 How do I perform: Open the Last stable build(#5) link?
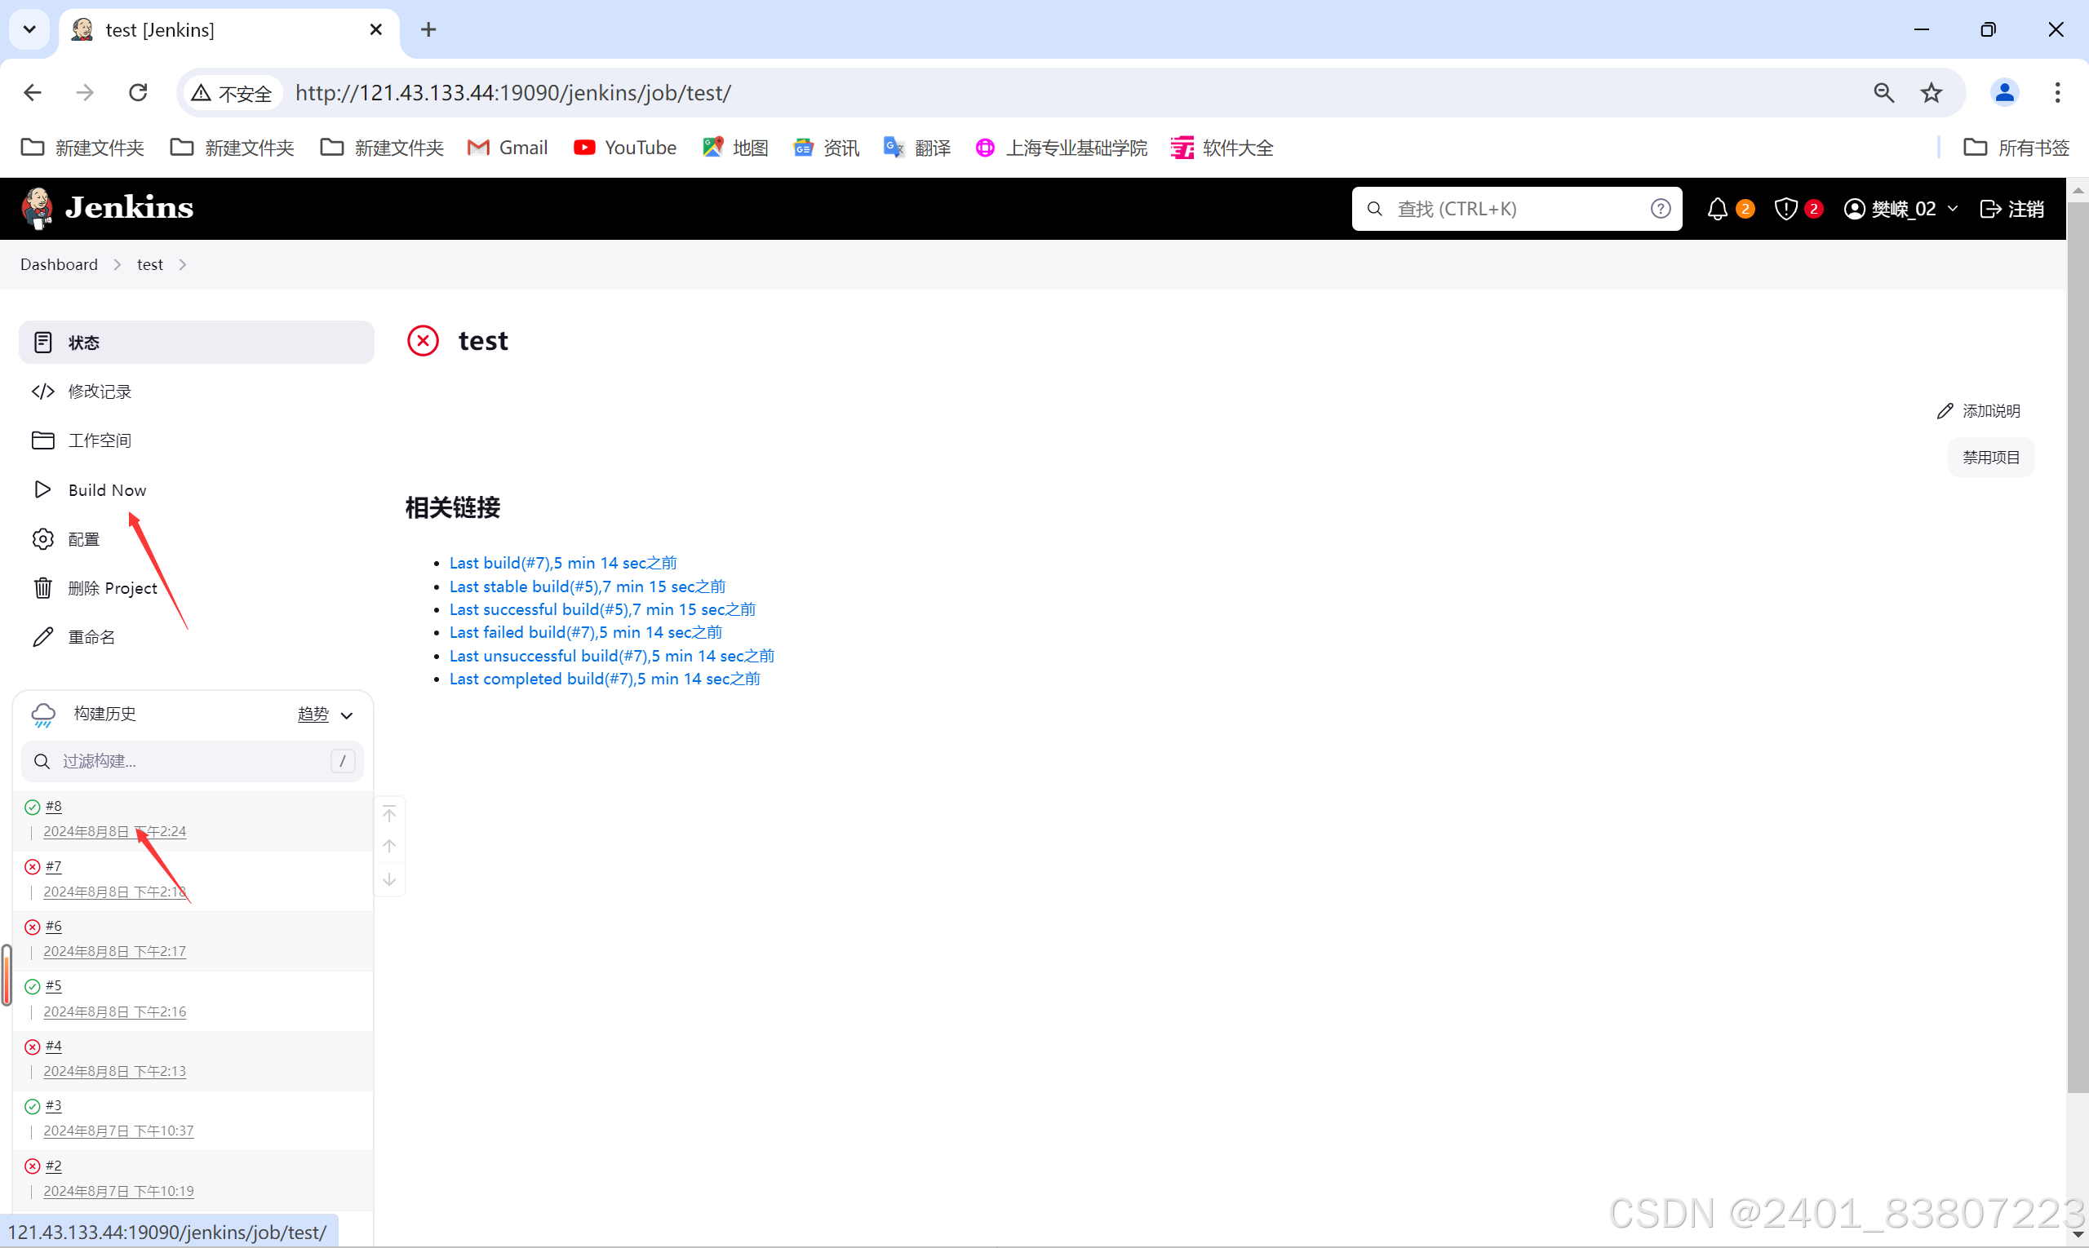click(x=588, y=586)
